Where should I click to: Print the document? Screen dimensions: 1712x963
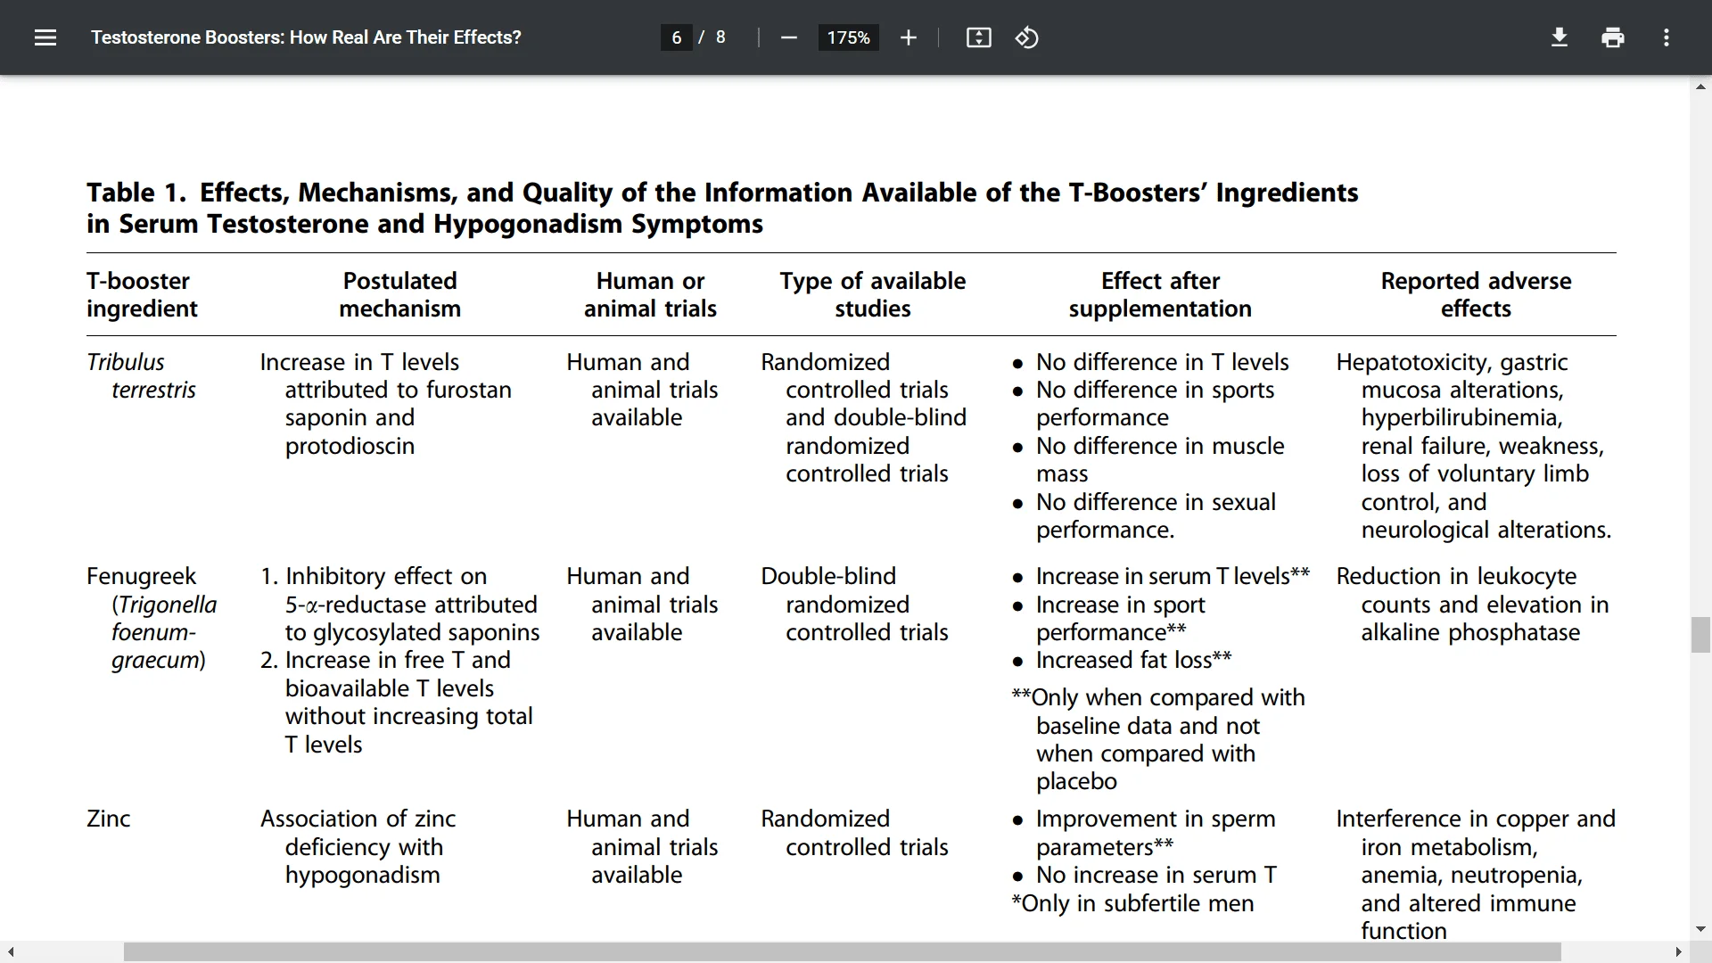coord(1612,37)
